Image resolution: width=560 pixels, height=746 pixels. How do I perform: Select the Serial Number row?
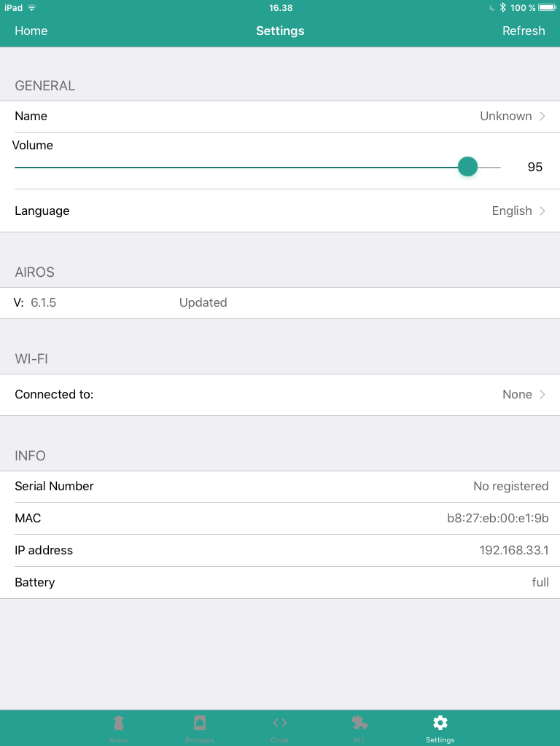(280, 487)
